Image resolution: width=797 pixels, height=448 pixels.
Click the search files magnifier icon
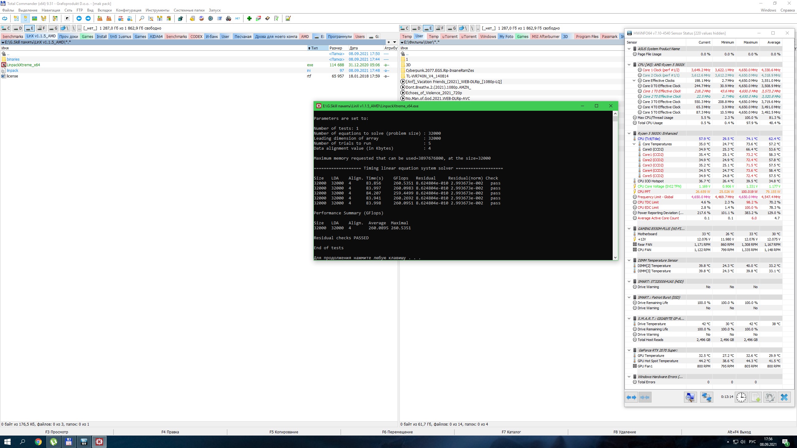[142, 19]
